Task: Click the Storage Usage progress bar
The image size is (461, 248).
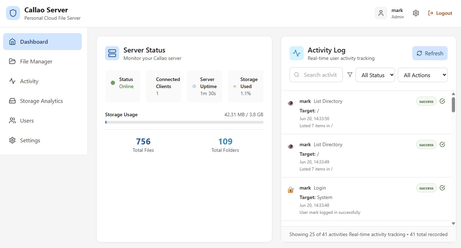Action: click(184, 122)
